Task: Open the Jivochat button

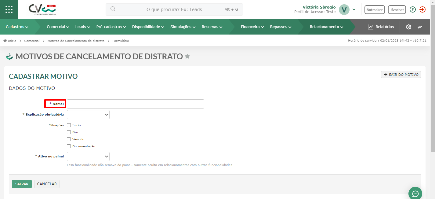Action: coord(397,10)
